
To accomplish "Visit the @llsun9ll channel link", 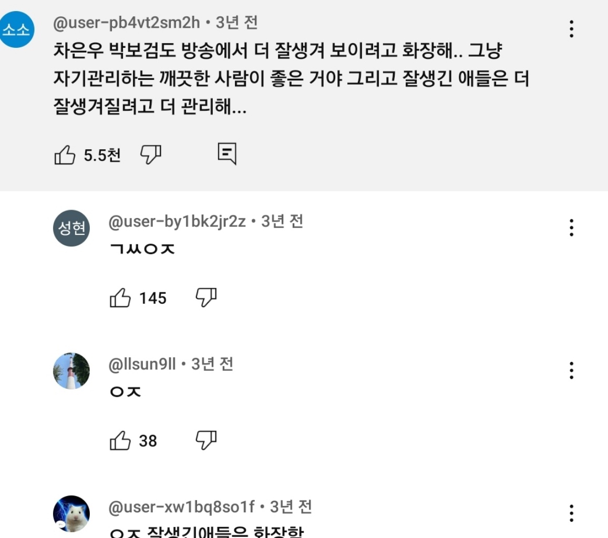I will tap(142, 364).
